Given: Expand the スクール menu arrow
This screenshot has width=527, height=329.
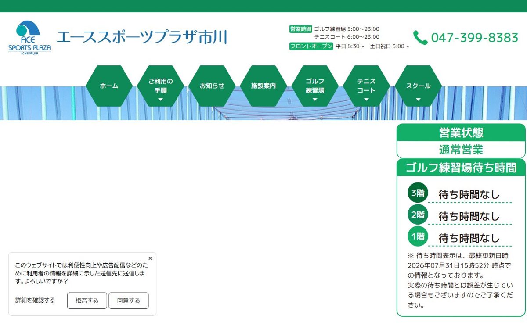Looking at the screenshot, I should coord(418,100).
